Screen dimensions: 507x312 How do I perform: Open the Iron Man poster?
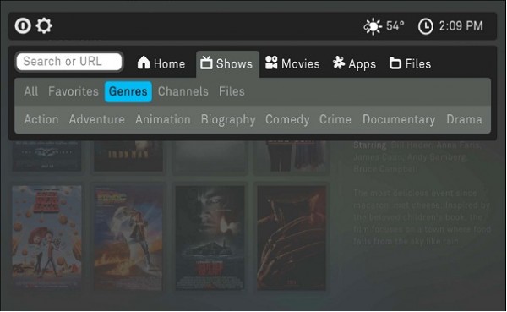point(128,156)
